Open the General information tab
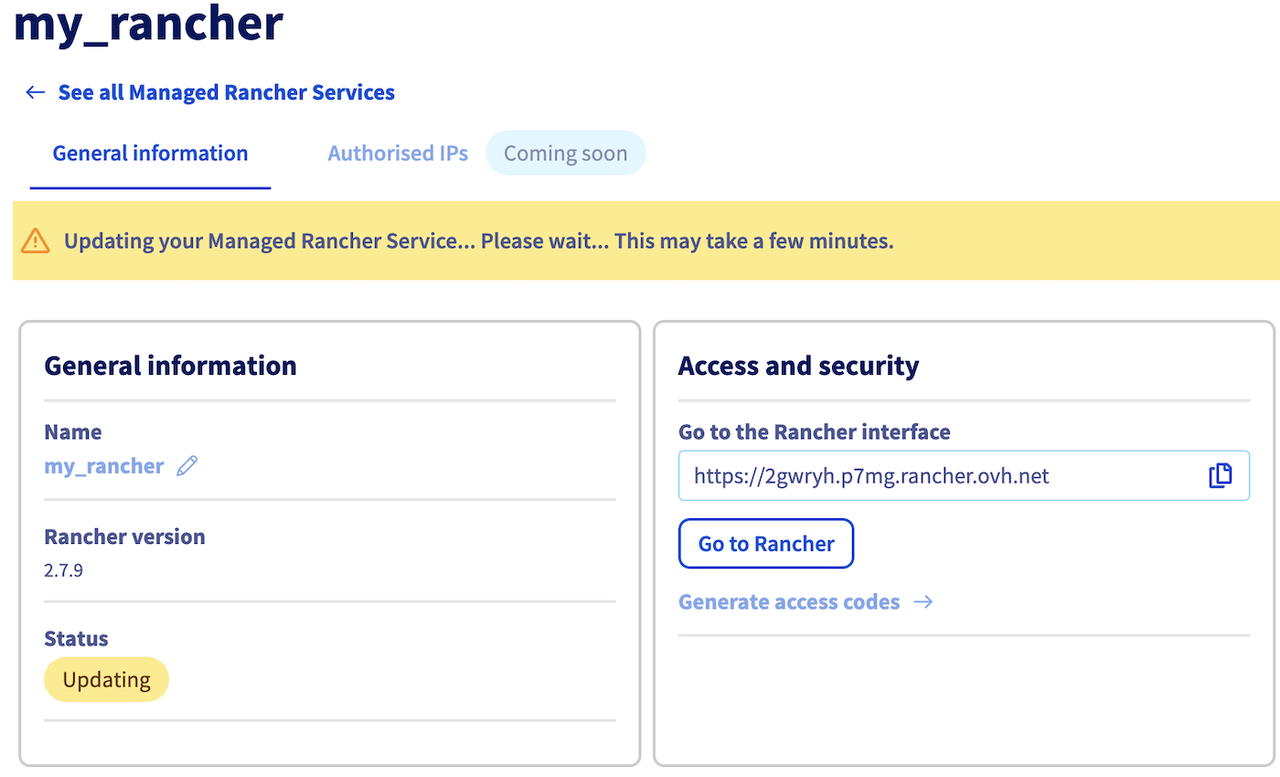The image size is (1280, 777). pos(149,153)
